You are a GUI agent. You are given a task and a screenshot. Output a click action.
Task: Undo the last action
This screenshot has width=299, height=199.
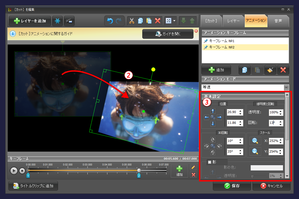110,21
